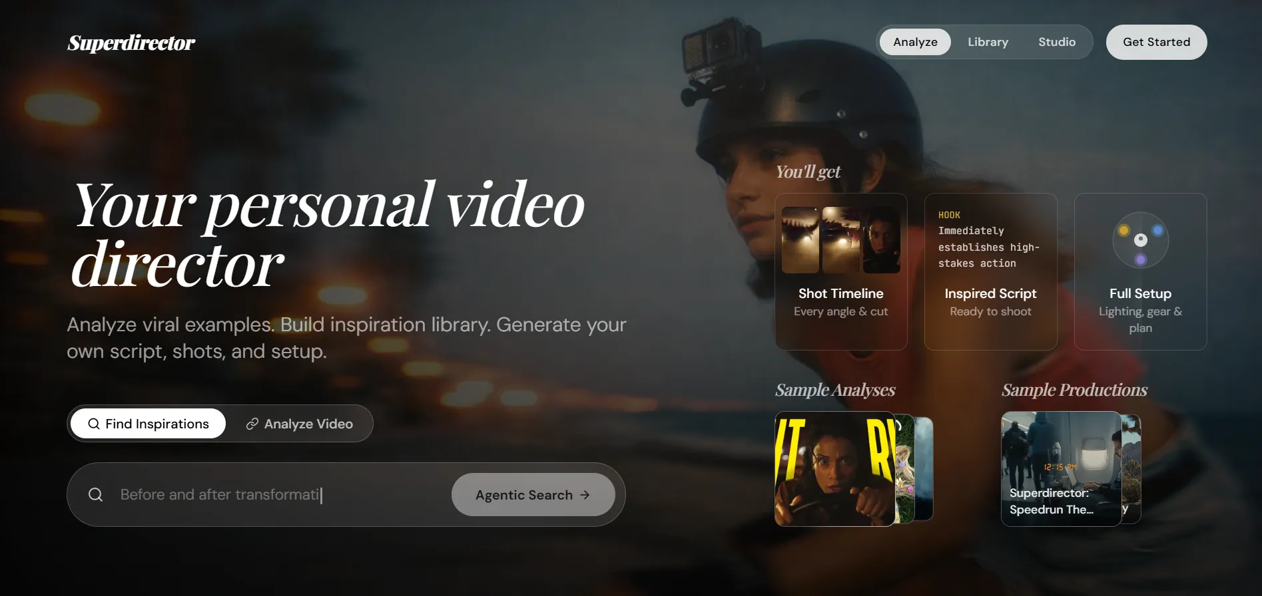Click the search icon in Find Inspirations
1262x596 pixels.
(x=94, y=424)
